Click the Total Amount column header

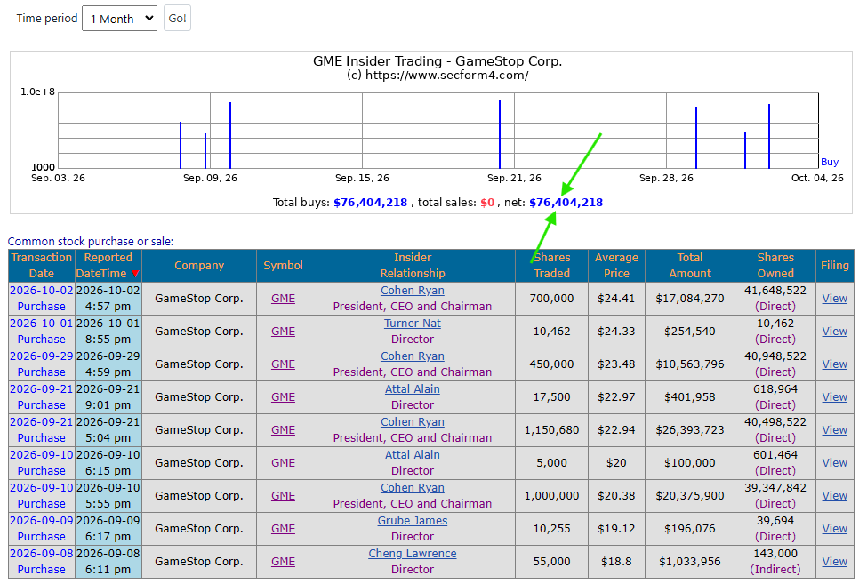(x=690, y=266)
